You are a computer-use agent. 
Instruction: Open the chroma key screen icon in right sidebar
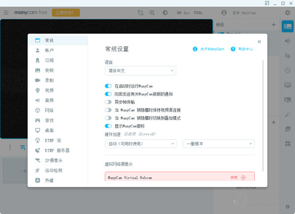[288, 85]
